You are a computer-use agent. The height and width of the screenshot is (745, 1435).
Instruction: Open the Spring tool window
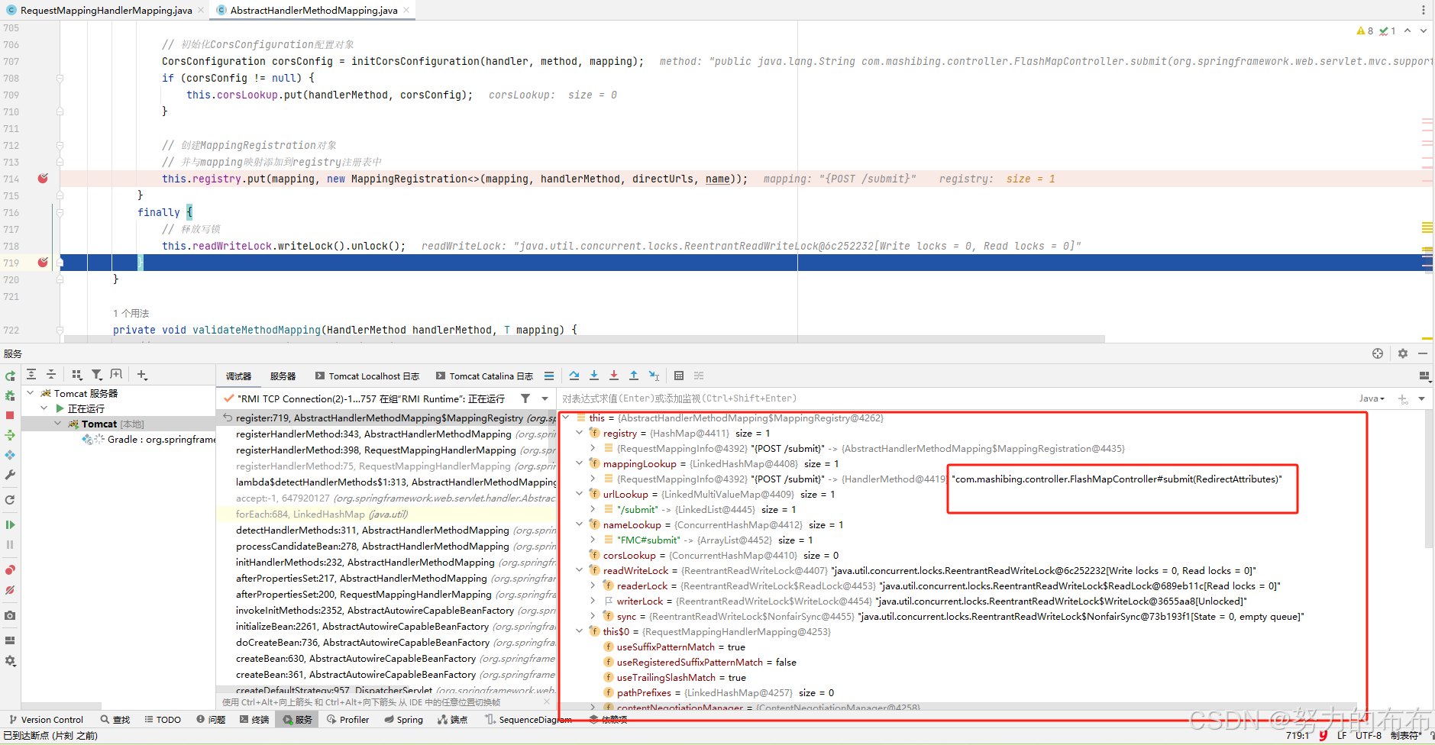click(403, 720)
